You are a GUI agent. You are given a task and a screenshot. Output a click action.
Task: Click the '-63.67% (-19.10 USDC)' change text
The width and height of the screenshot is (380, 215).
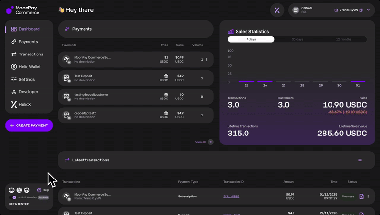point(347,112)
